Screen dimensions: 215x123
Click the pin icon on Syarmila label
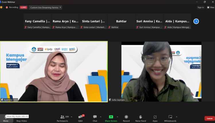point(2,100)
